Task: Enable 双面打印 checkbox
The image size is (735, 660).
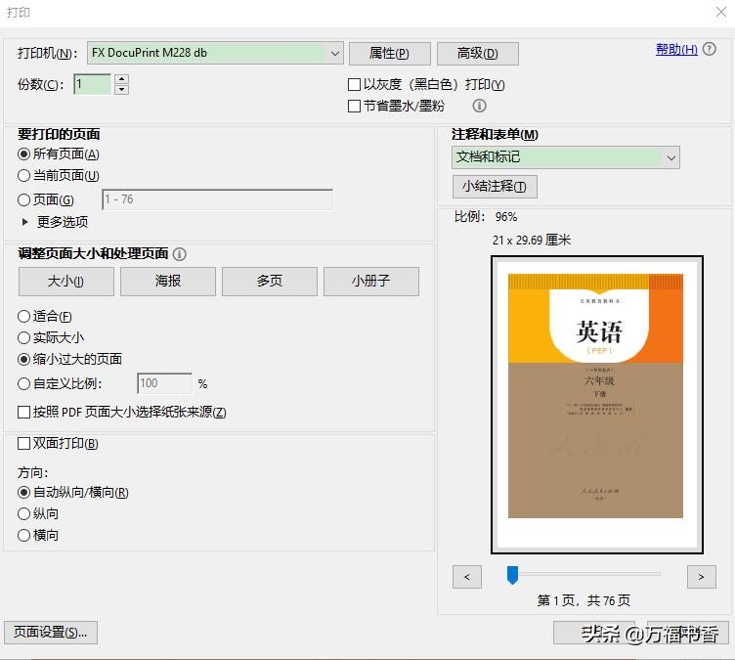Action: coord(23,443)
